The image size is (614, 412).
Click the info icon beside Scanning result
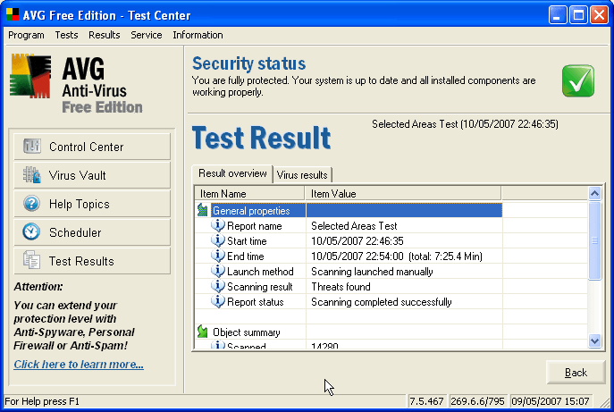point(218,286)
